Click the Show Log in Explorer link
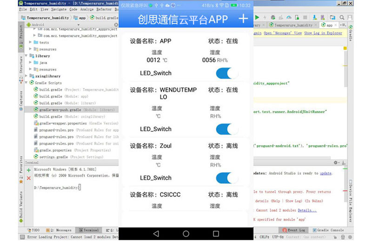Viewport: 372px width, 251px height. (x=323, y=33)
